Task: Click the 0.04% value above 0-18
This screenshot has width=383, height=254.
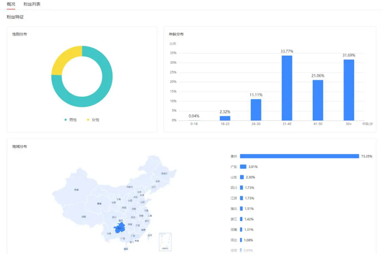Action: [x=194, y=116]
